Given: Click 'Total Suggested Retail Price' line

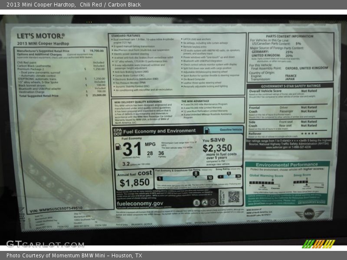Looking at the screenshot, I should click(x=62, y=95).
